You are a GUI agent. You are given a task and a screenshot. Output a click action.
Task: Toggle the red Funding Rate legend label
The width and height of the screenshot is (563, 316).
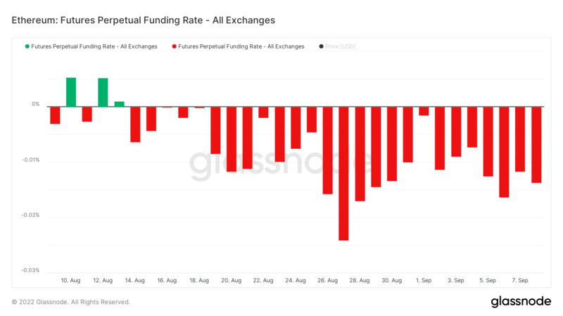(241, 46)
